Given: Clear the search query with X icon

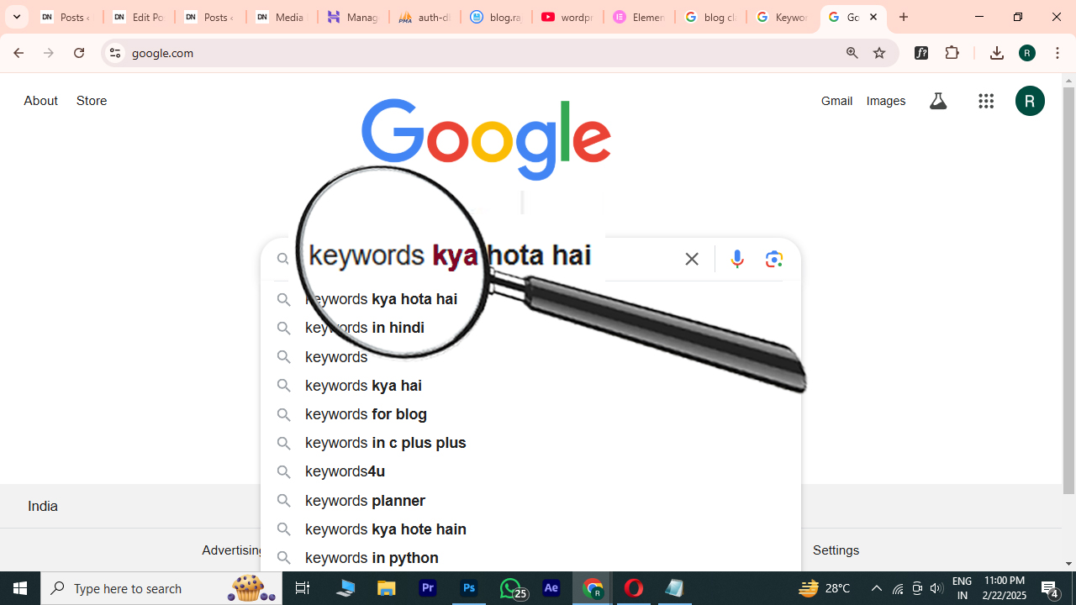Looking at the screenshot, I should 691,259.
